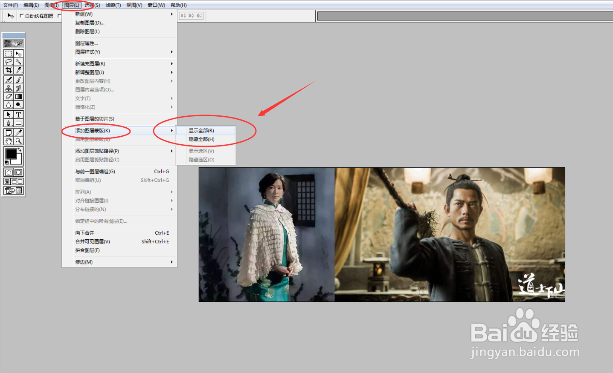Open the 滤镜(T) menu
613x373 pixels.
[113, 5]
